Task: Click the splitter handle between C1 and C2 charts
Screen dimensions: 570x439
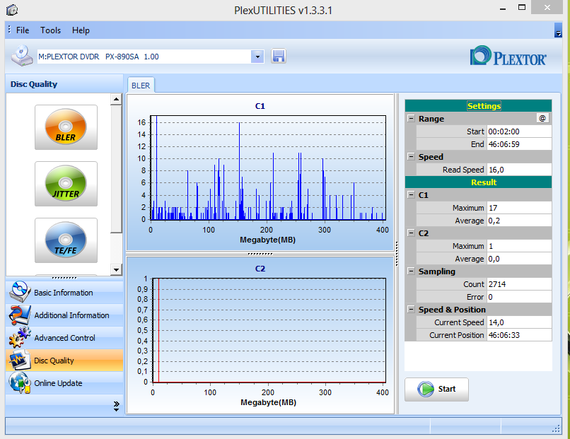Action: (260, 254)
